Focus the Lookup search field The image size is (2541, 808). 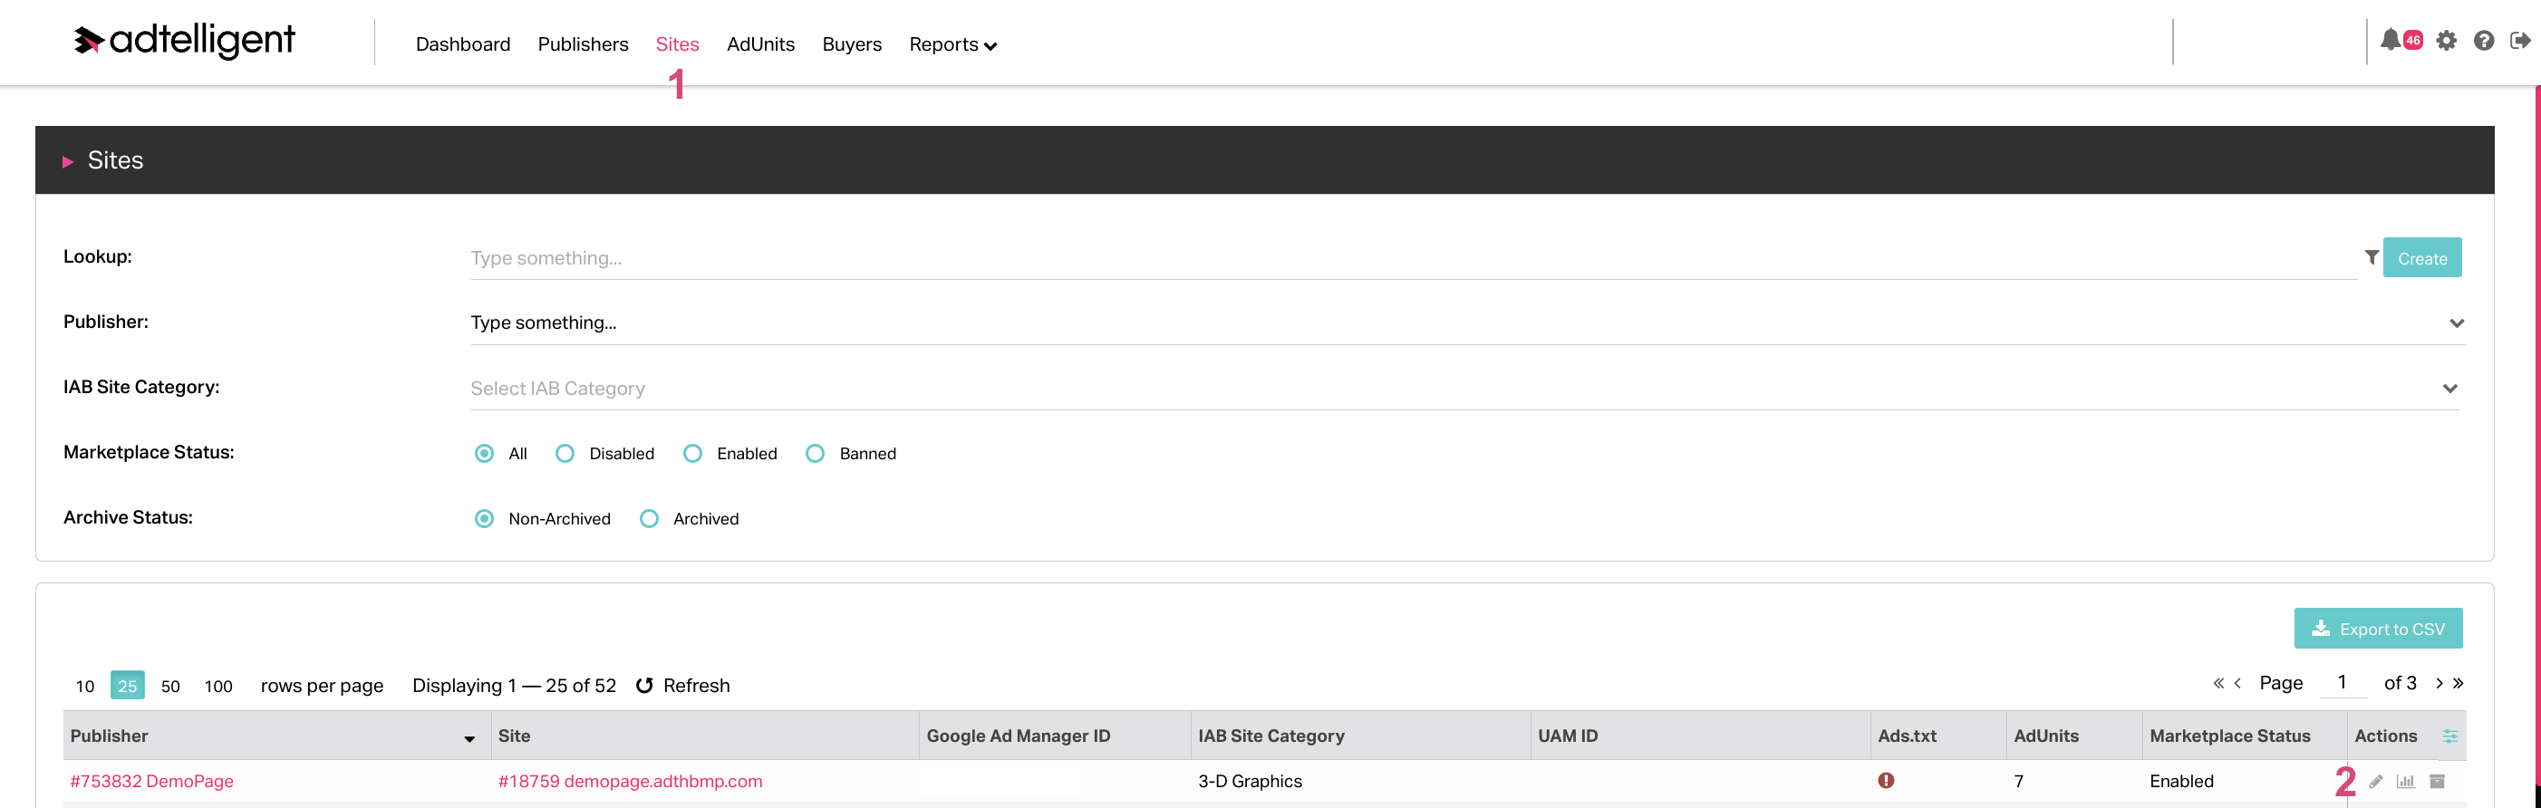coord(1414,258)
